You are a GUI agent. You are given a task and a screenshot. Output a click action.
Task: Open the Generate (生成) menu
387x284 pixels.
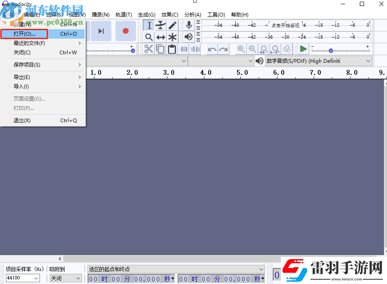click(147, 15)
